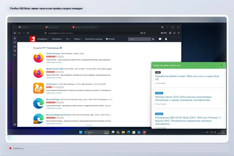
Task: Toggle the sort by date arrows next to По дате
Action: coord(44,48)
